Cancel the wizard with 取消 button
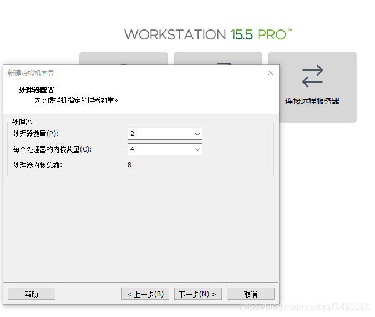375x317 pixels. coord(250,294)
